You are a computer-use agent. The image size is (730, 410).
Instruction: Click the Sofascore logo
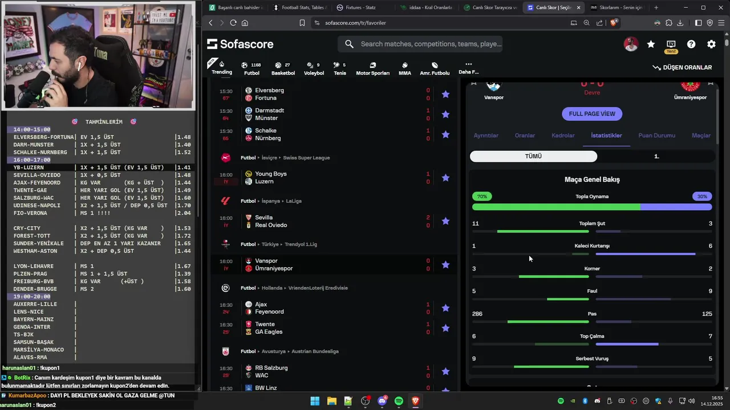(x=240, y=44)
